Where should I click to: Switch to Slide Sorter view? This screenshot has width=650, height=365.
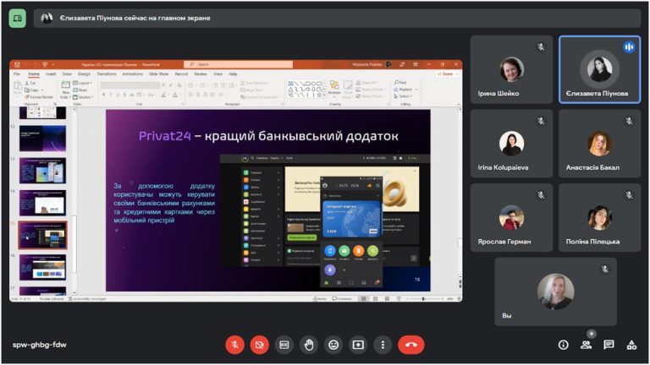[375, 298]
